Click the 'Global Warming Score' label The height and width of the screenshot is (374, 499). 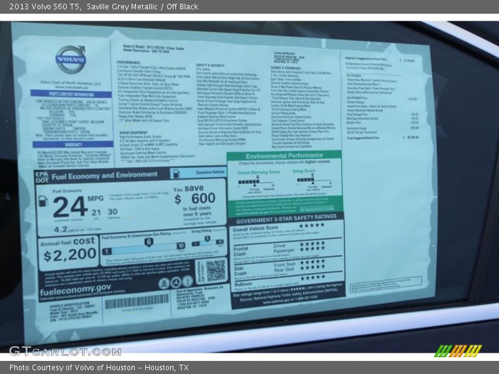pyautogui.click(x=258, y=172)
